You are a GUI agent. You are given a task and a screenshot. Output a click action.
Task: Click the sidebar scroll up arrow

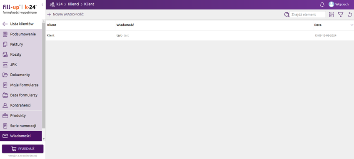[x=44, y=21]
